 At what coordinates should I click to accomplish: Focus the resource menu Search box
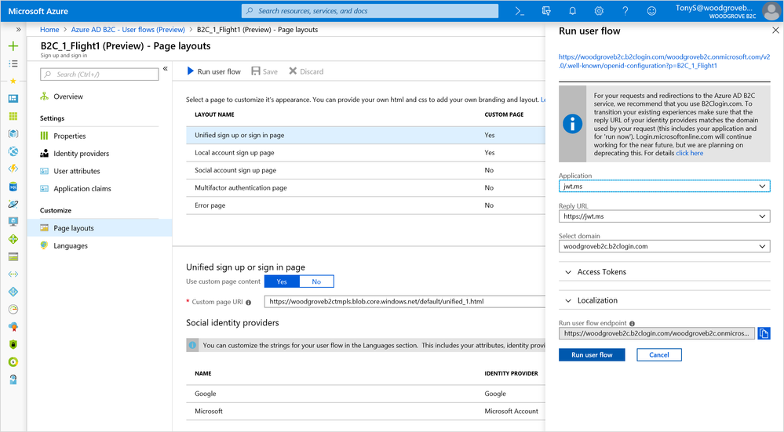coord(100,74)
